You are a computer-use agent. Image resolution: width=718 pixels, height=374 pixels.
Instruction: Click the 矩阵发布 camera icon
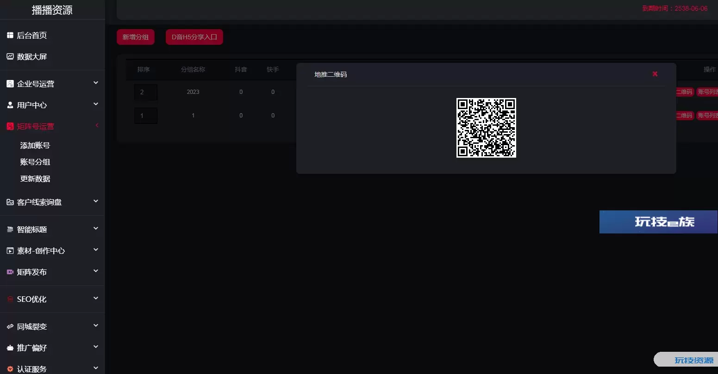[10, 272]
